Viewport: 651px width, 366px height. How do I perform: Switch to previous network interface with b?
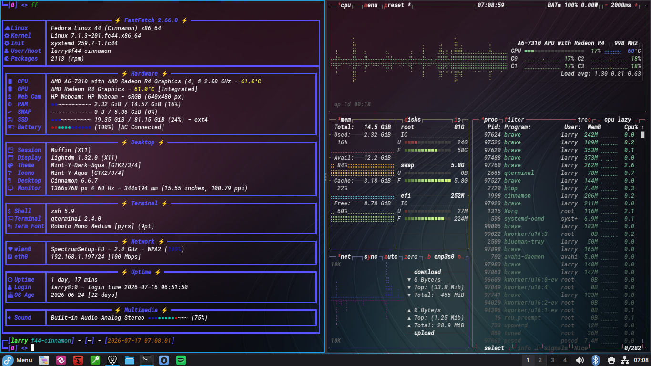428,257
